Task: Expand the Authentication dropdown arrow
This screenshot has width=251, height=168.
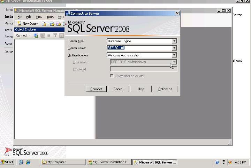Action: click(174, 55)
